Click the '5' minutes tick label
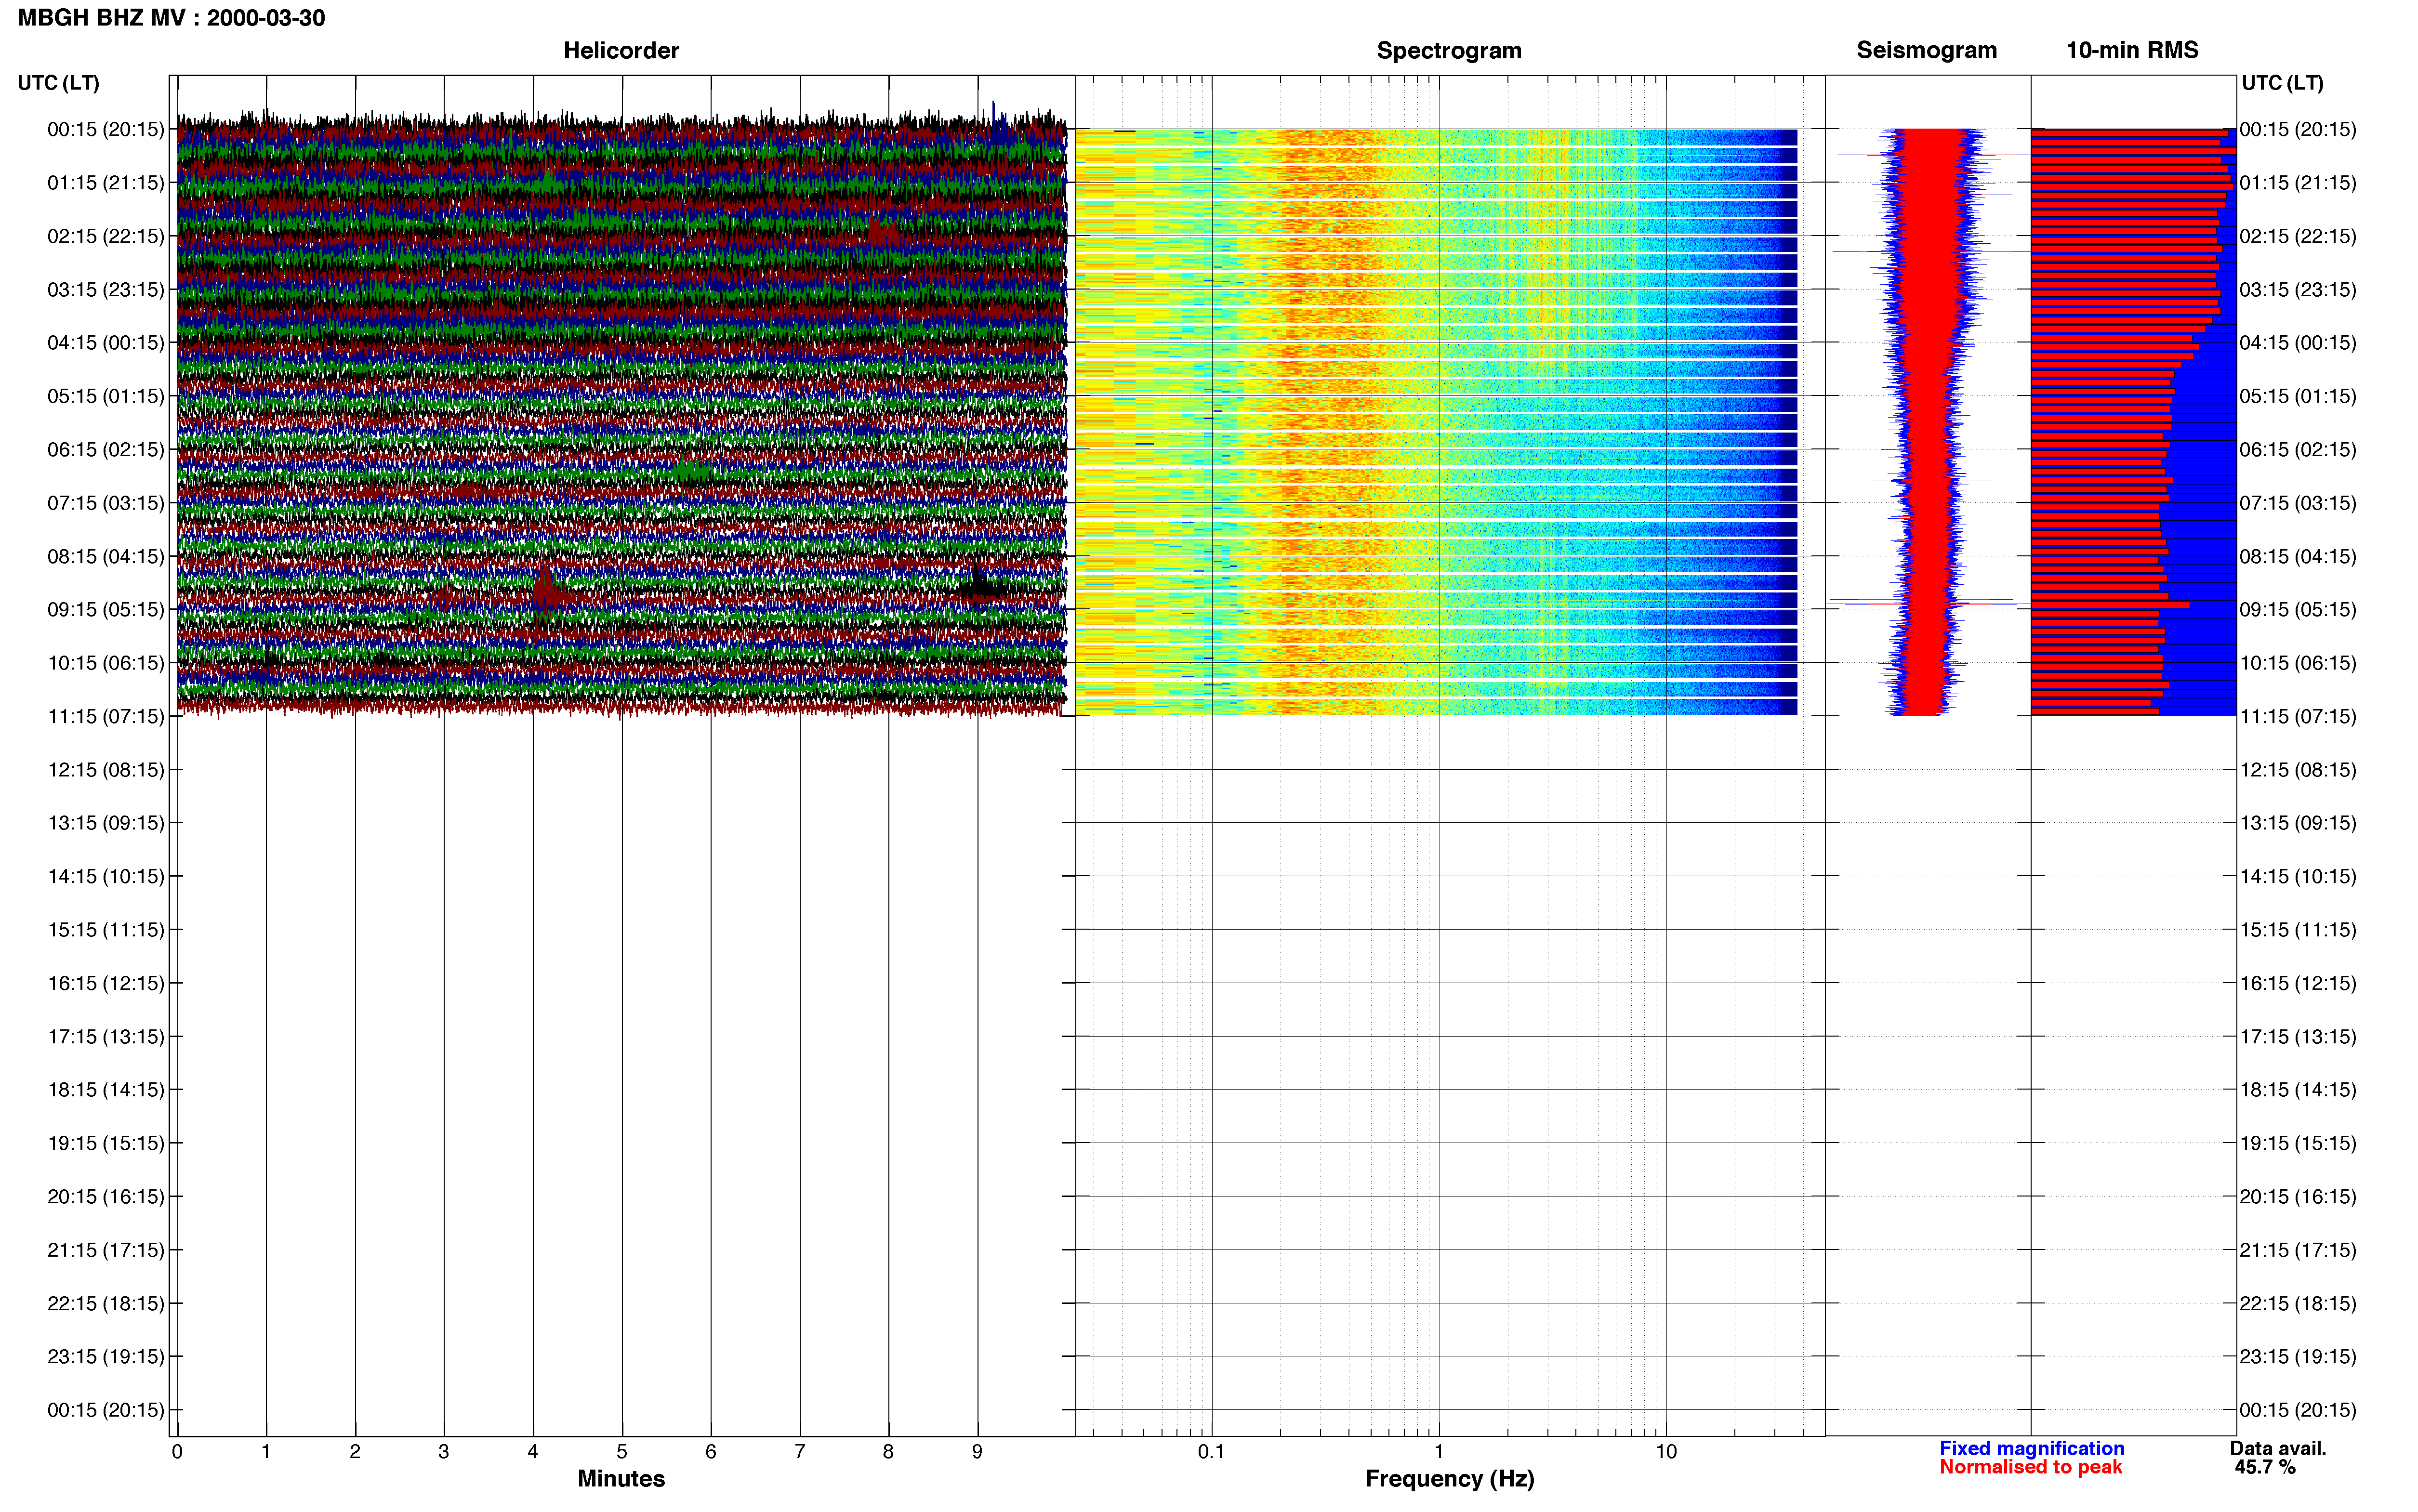The width and height of the screenshot is (2418, 1512). (x=622, y=1452)
